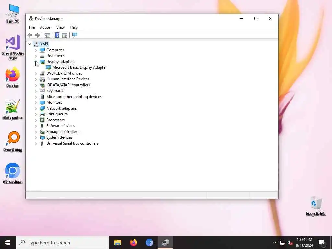Click the Network adapters category icon
This screenshot has width=332, height=249.
pyautogui.click(x=42, y=108)
